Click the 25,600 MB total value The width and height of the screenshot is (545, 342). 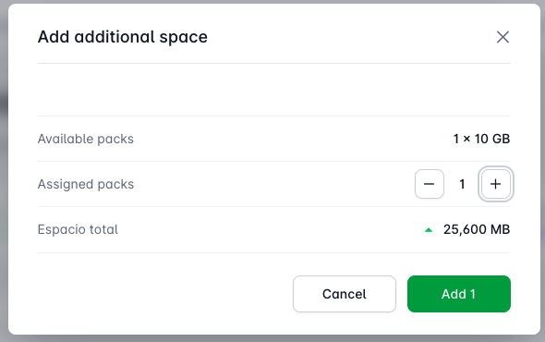coord(477,229)
